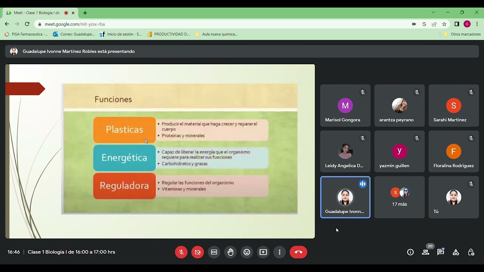Open the emoji reactions button
The image size is (484, 272).
coord(247,252)
